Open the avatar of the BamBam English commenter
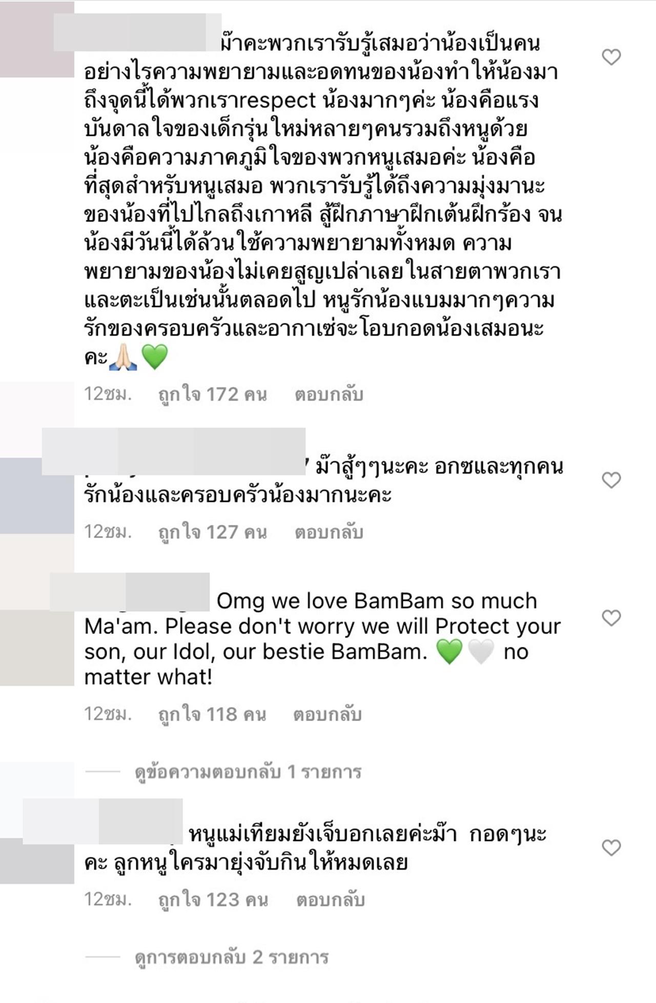The height and width of the screenshot is (1003, 656). pyautogui.click(x=37, y=647)
